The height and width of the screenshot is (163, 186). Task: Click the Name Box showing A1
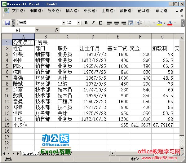[18, 30]
